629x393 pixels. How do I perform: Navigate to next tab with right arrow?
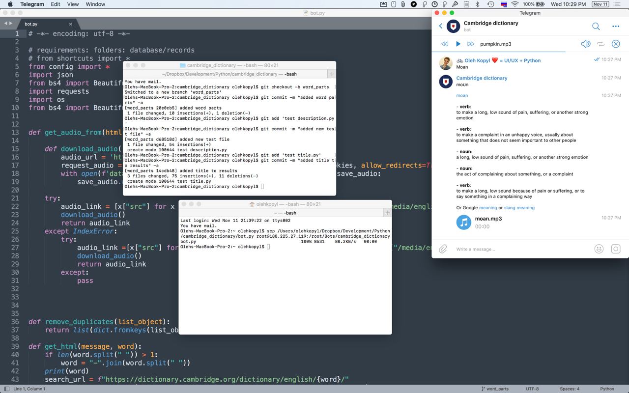[11, 23]
